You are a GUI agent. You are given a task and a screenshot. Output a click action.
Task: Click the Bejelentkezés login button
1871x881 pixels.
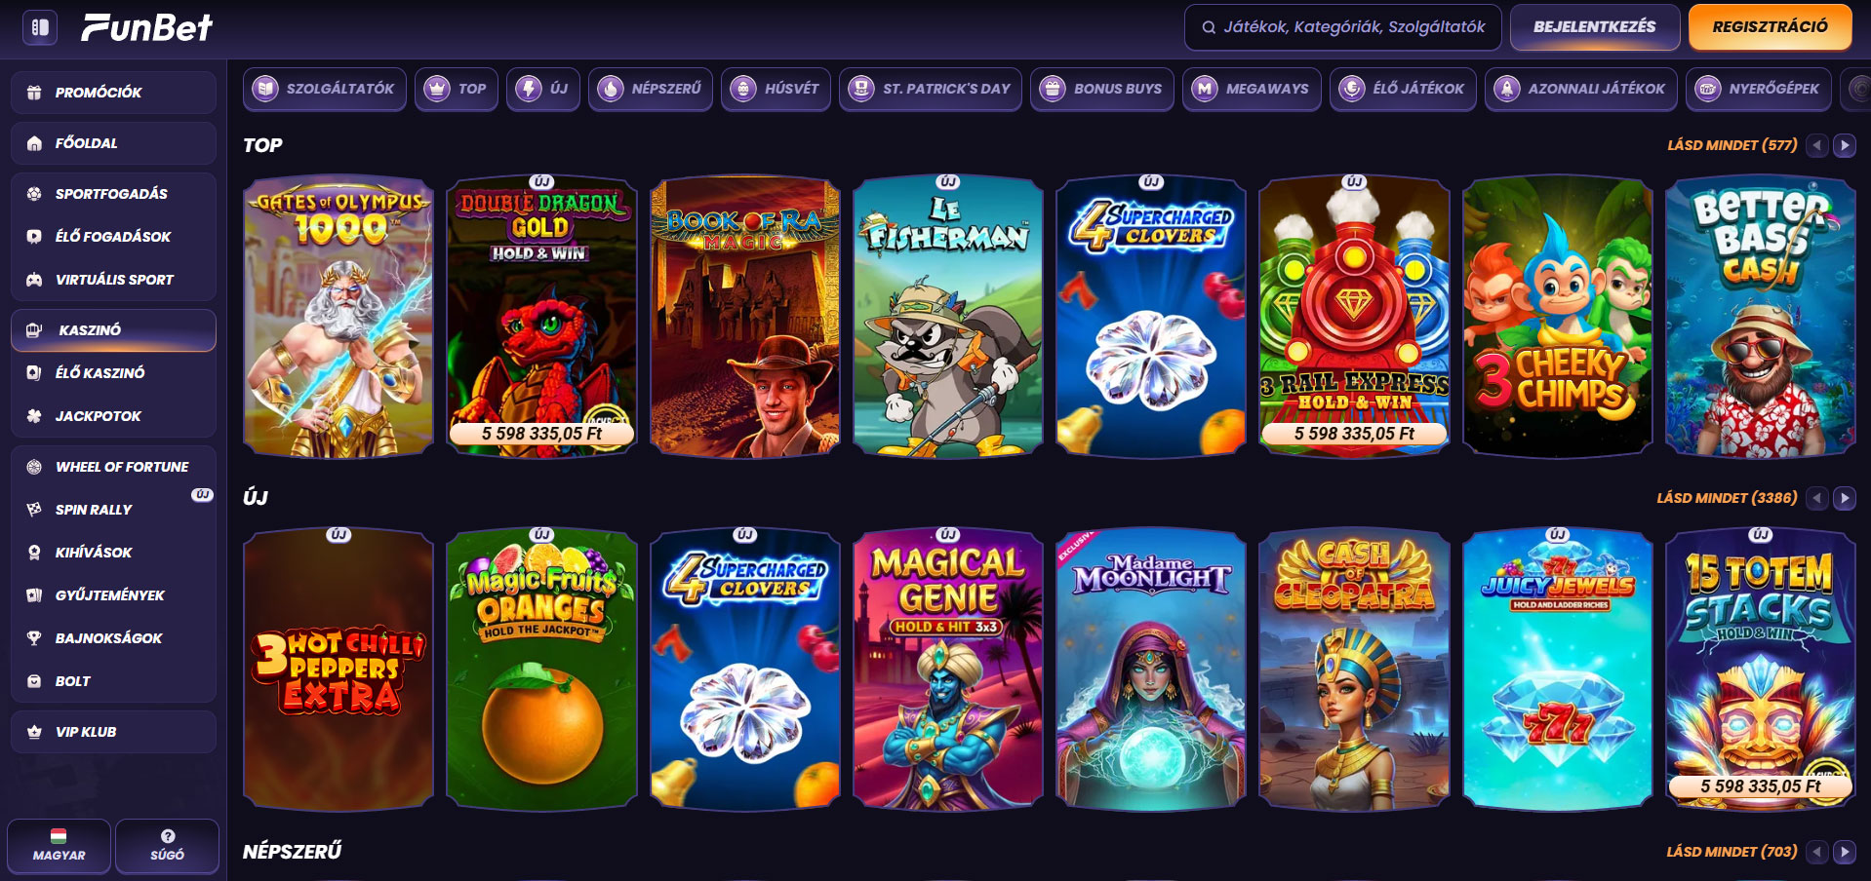1594,27
